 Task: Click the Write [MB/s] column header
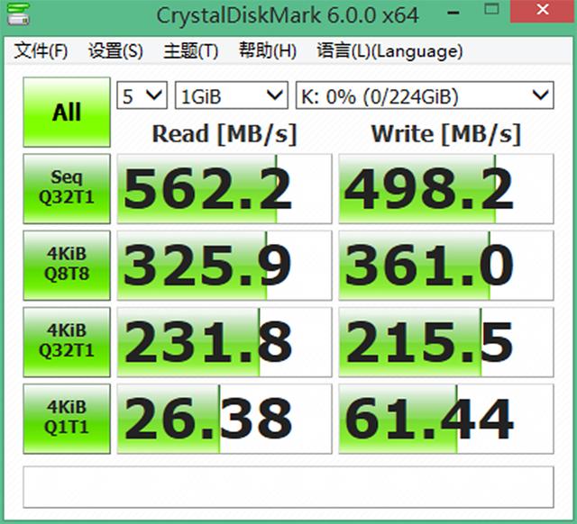pyautogui.click(x=446, y=134)
